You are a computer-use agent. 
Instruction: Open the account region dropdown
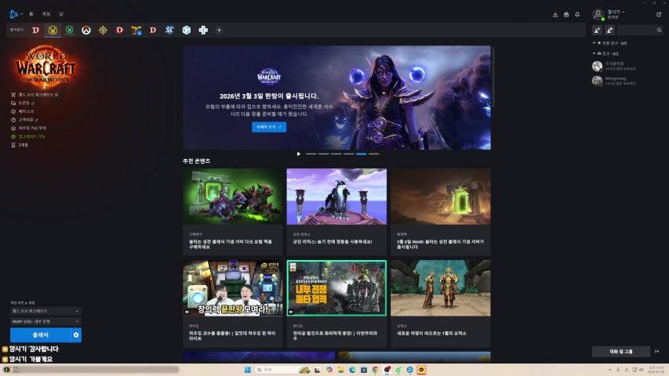45,321
